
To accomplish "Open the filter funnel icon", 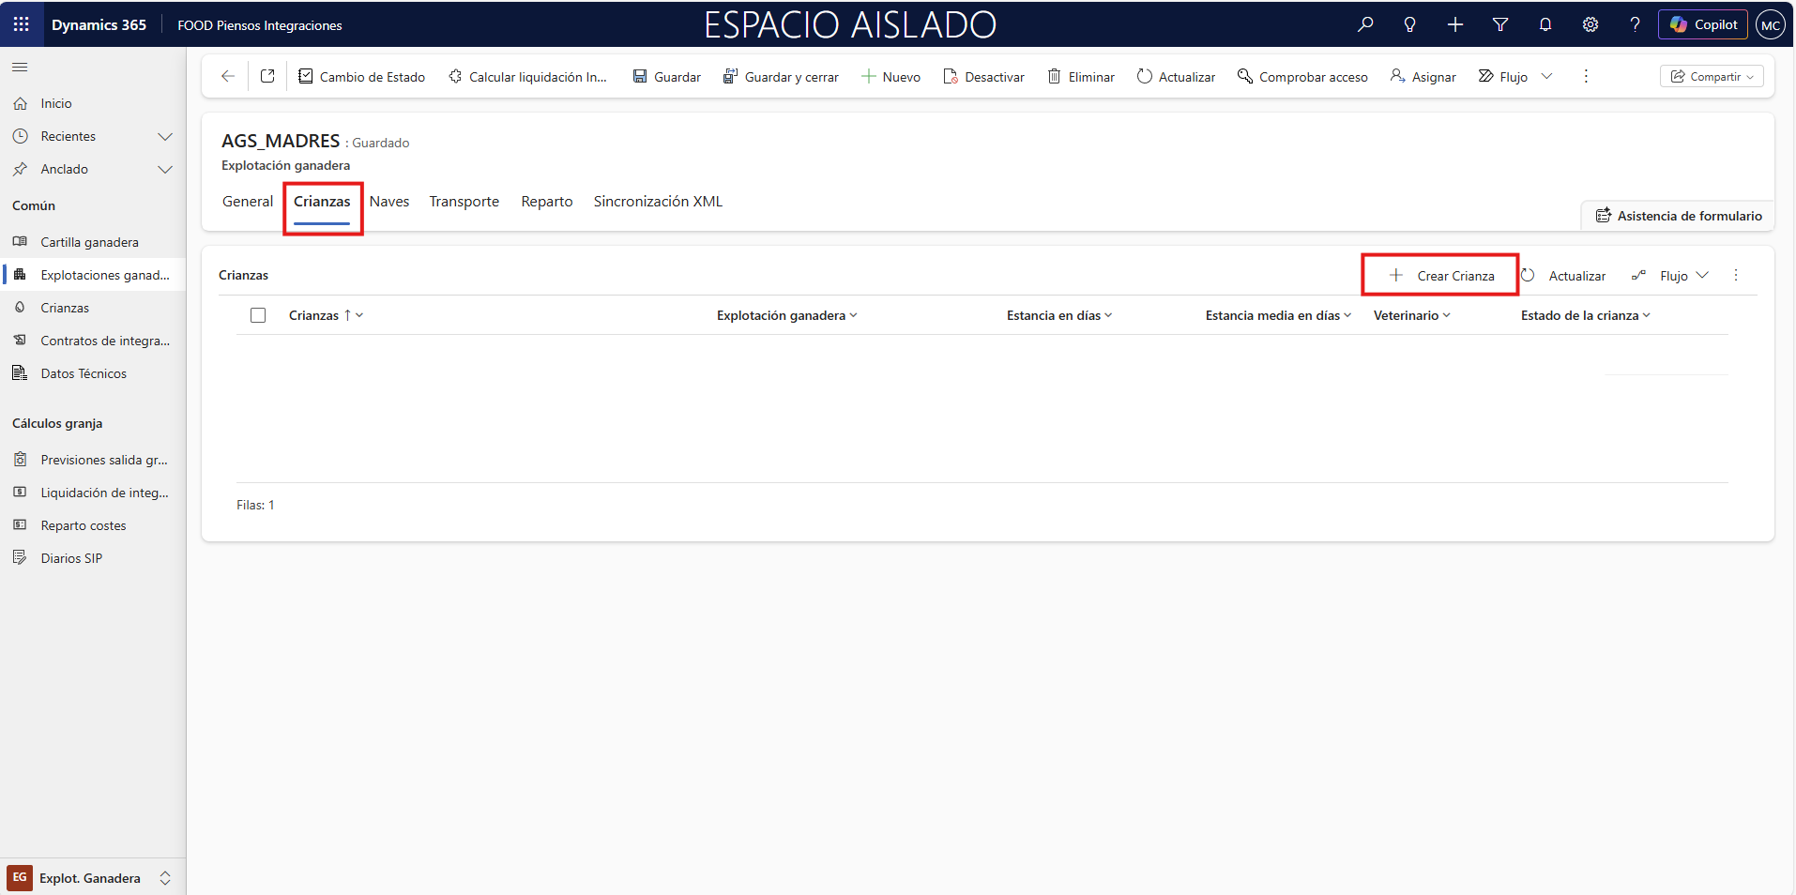I will click(1500, 24).
